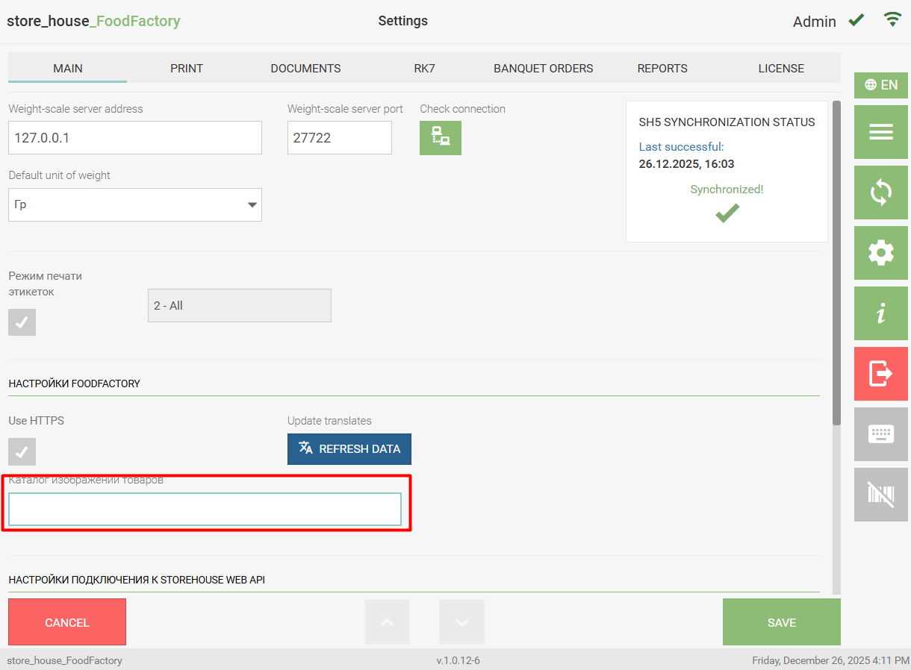911x670 pixels.
Task: Click the red logout icon
Action: tap(880, 373)
